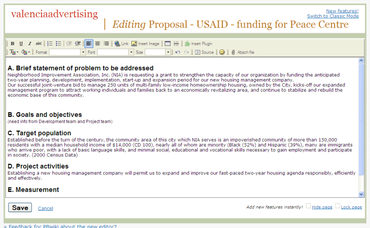Viewport: 370px width, 228px height.
Task: Open the Lock page link
Action: pyautogui.click(x=351, y=207)
